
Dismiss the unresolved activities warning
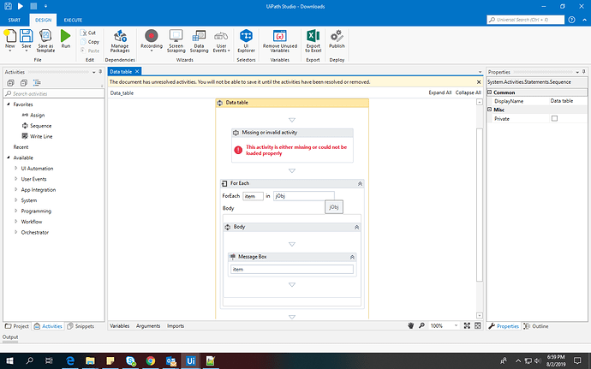tap(479, 82)
